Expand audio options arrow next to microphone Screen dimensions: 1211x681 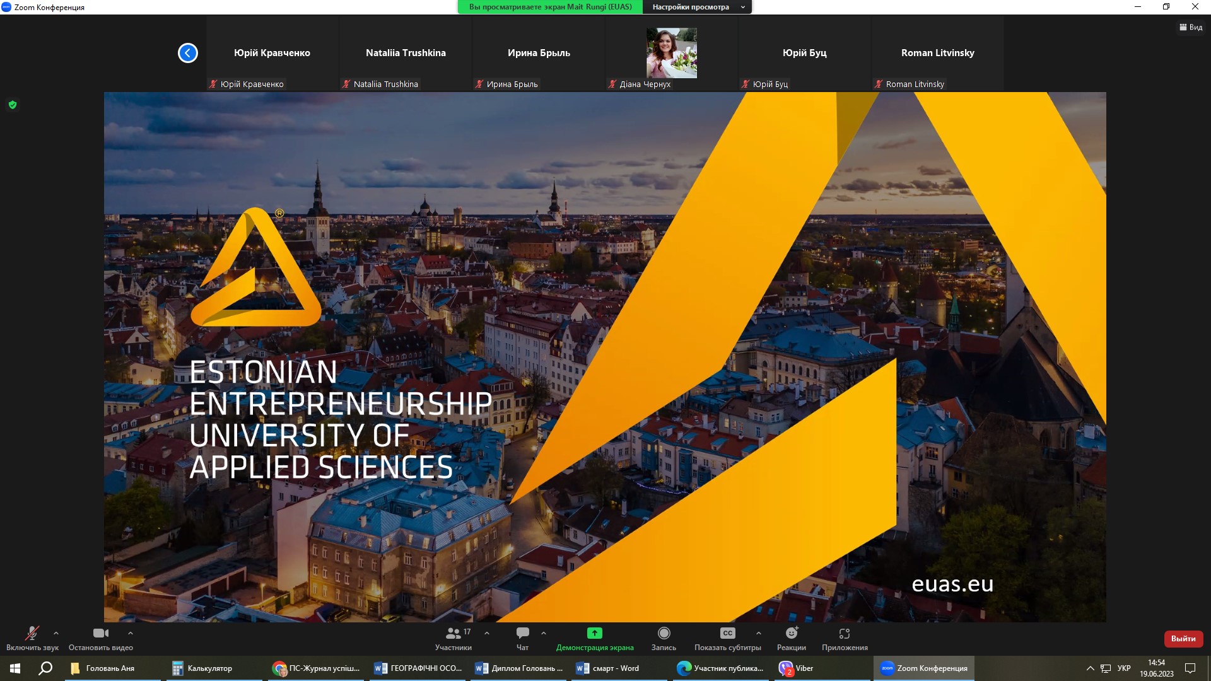click(x=56, y=633)
